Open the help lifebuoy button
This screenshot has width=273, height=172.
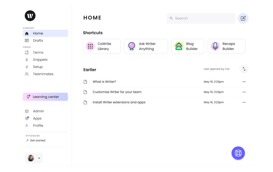238,153
